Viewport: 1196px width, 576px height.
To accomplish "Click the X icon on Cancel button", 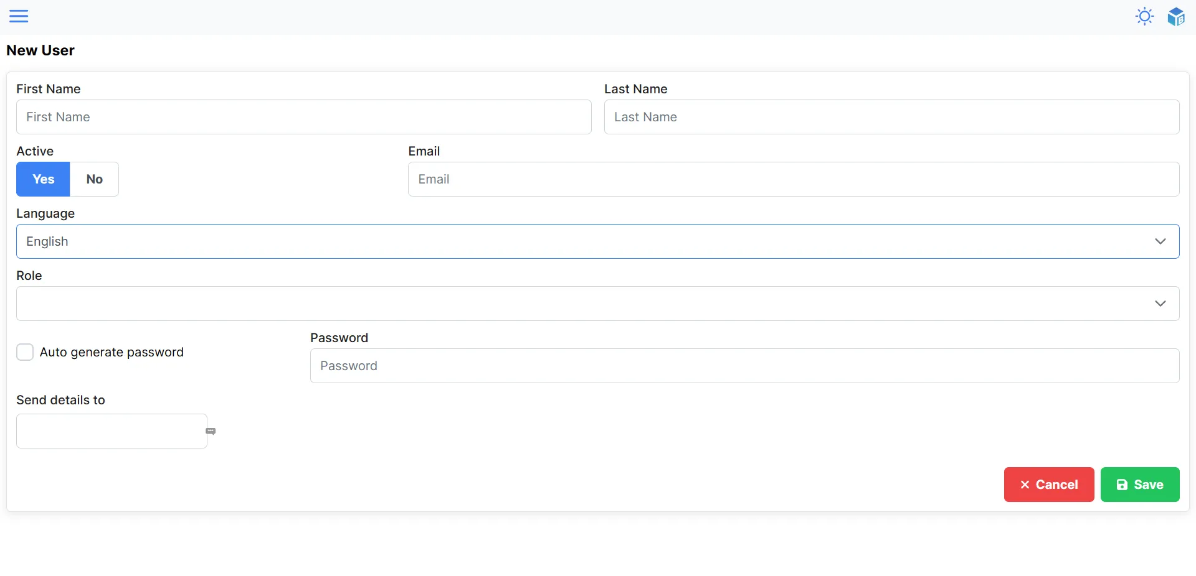I will point(1025,485).
